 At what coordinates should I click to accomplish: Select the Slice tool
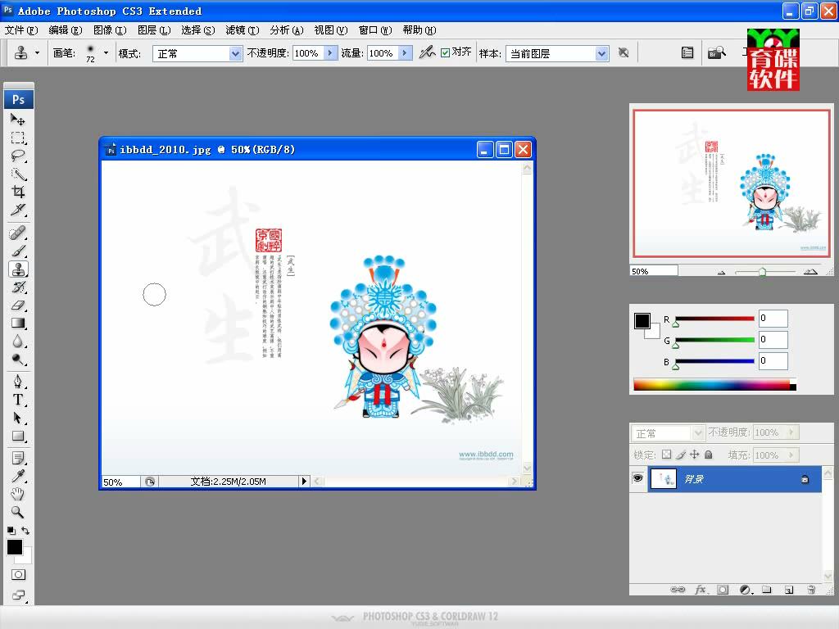[18, 210]
